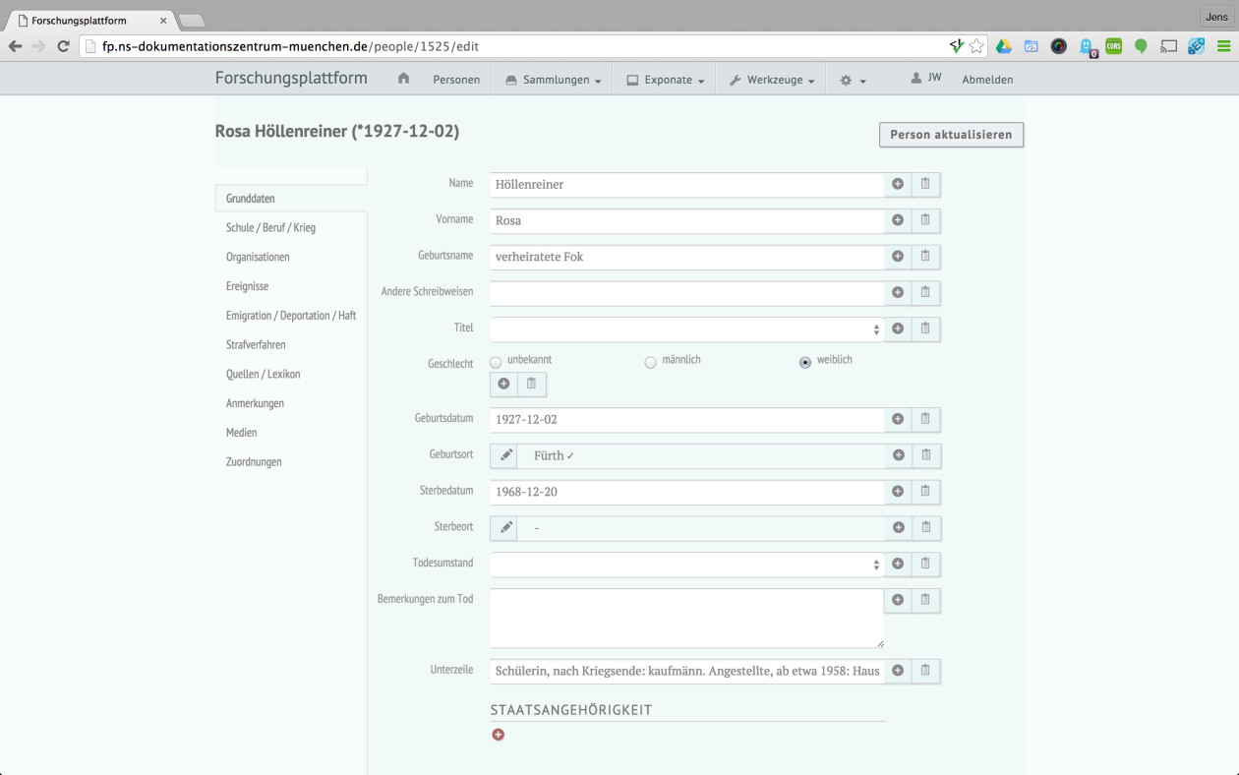Click the pencil icon to edit Geburtsort
Image resolution: width=1239 pixels, height=775 pixels.
click(504, 455)
